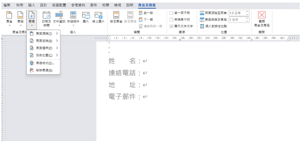Expand 頁面頂端(T) submenu

(43, 34)
